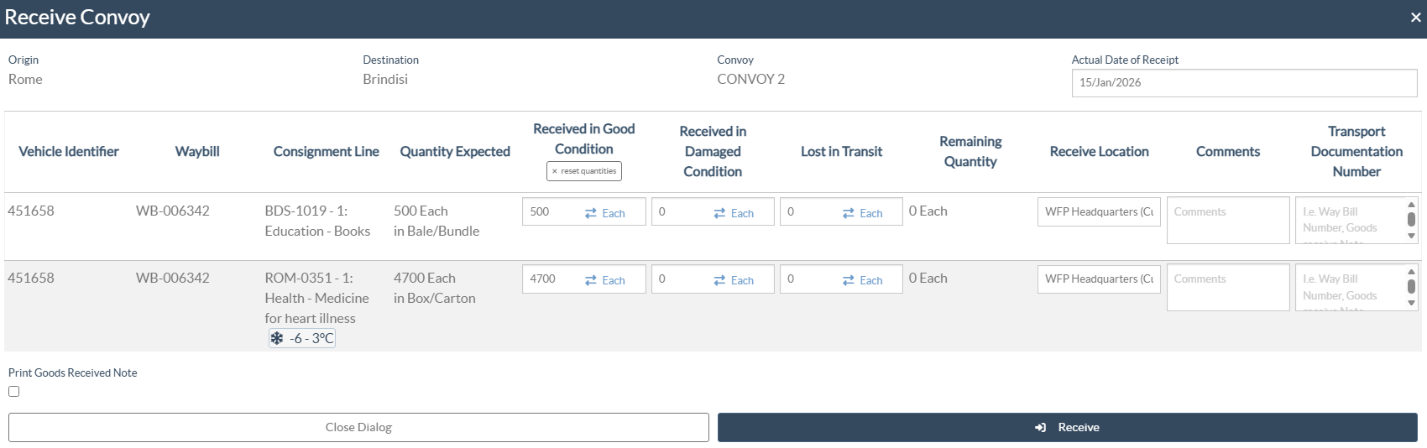Click the swap unit icon for ROM-0351 lost in transit
Viewport: 1427px width, 448px height.
point(849,280)
